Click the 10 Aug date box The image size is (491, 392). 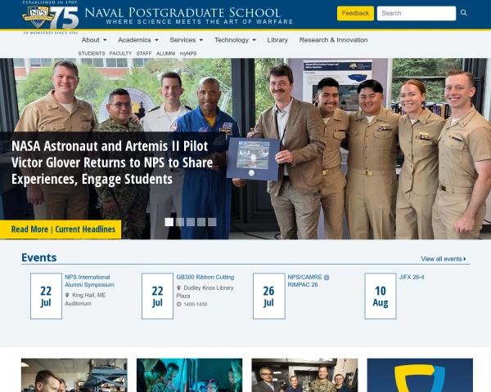(x=381, y=296)
